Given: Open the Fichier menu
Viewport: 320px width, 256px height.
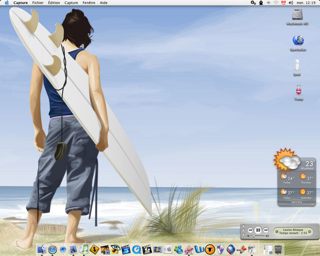Looking at the screenshot, I should 38,3.
